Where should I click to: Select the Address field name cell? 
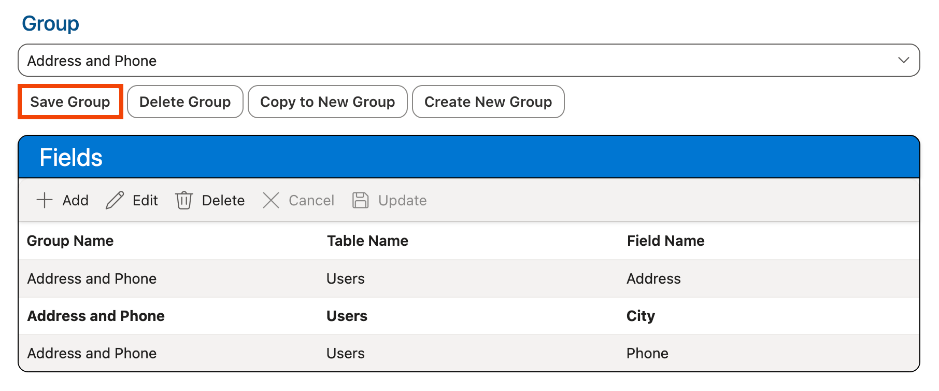click(x=653, y=279)
